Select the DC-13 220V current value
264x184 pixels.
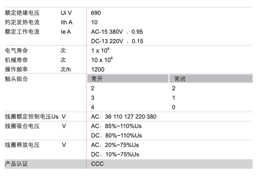[117, 41]
